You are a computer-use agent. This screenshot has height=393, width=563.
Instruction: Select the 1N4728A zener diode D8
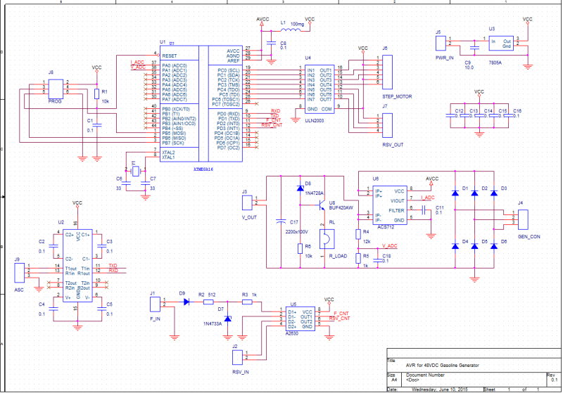(301, 191)
